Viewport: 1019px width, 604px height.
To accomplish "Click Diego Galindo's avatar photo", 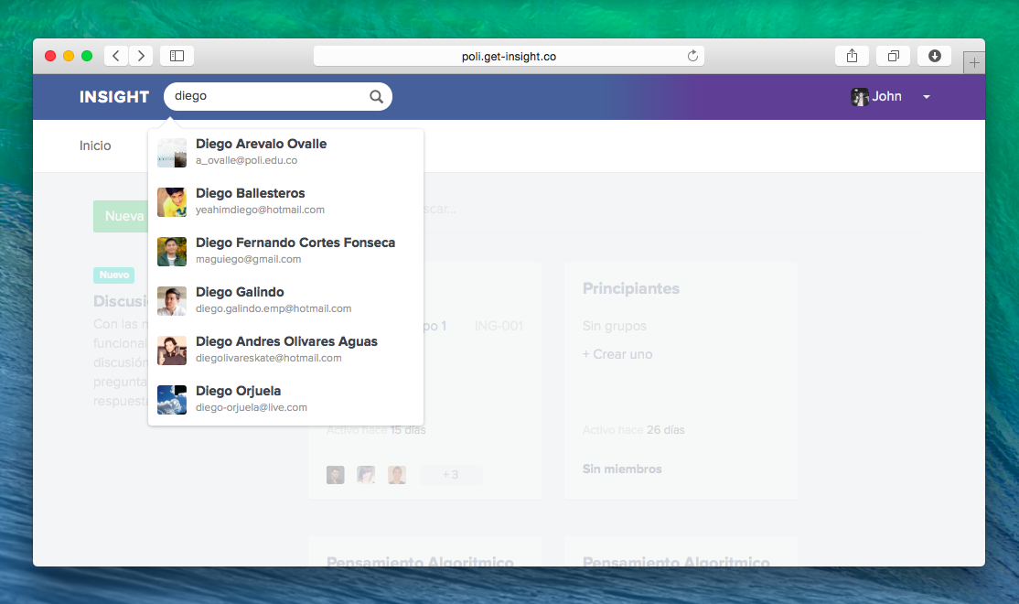I will (x=172, y=301).
